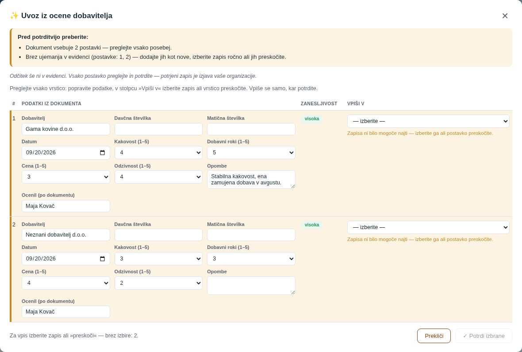This screenshot has width=522, height=352.
Task: Open Vpiši v dropdown for row 1
Action: [428, 121]
